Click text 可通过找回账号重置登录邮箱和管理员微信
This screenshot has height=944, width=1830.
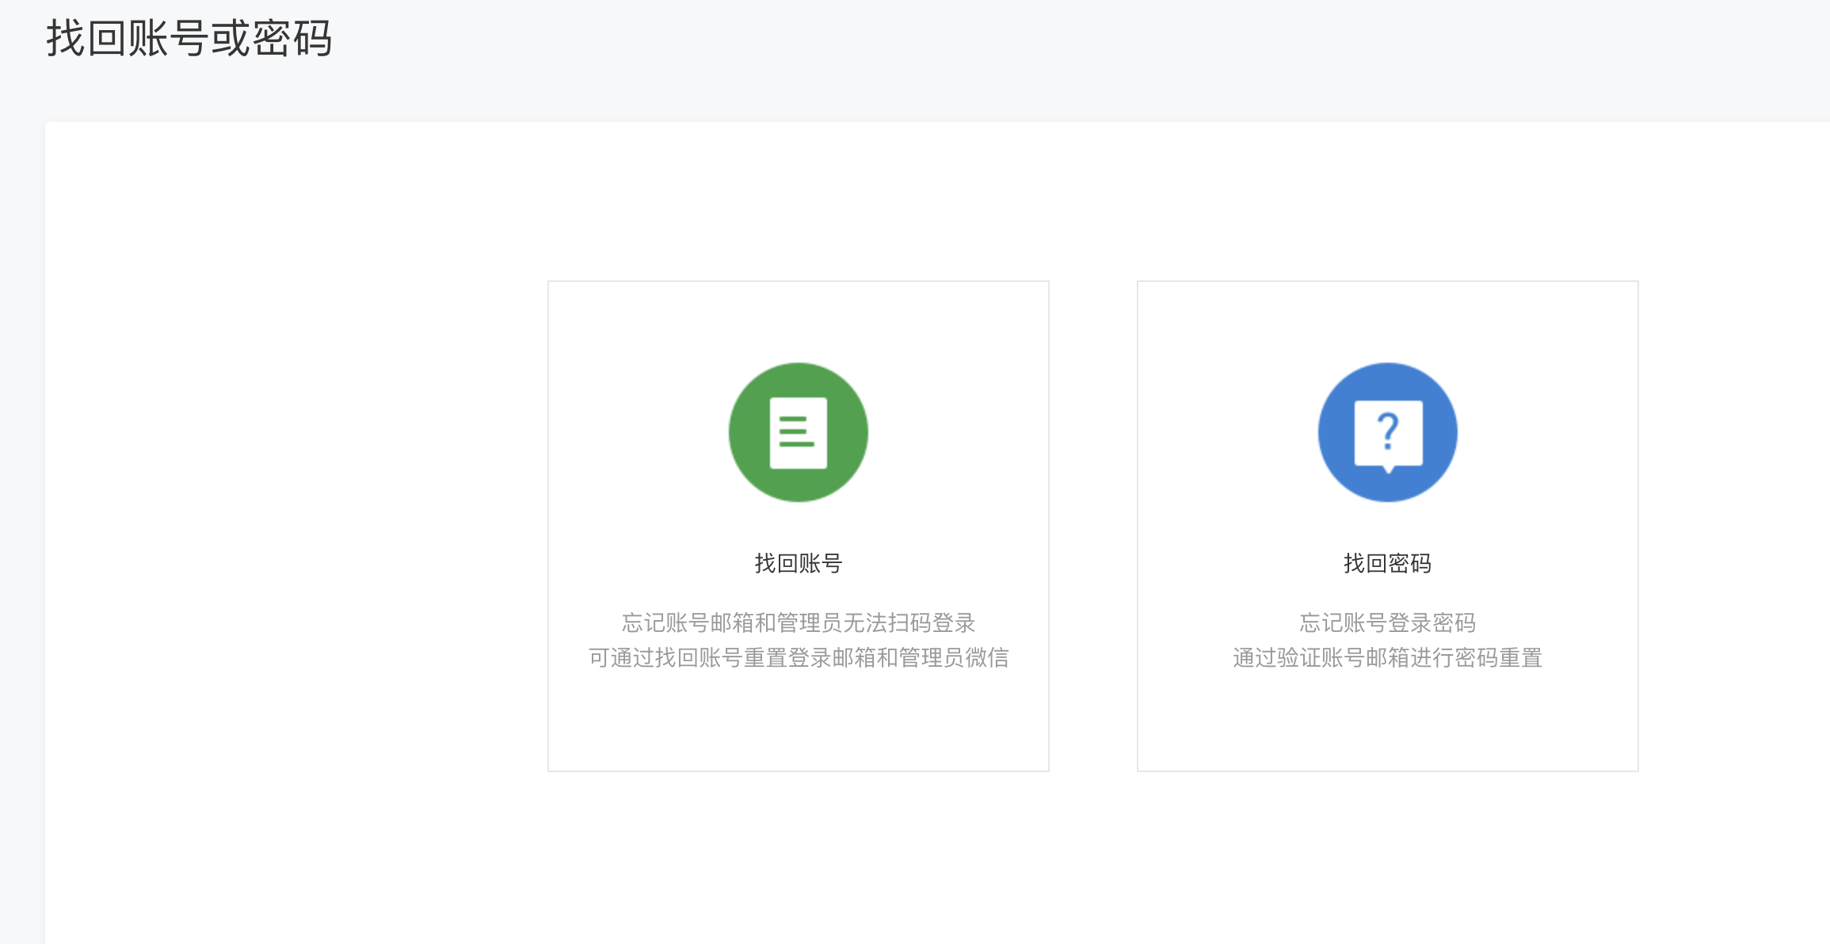pyautogui.click(x=798, y=657)
